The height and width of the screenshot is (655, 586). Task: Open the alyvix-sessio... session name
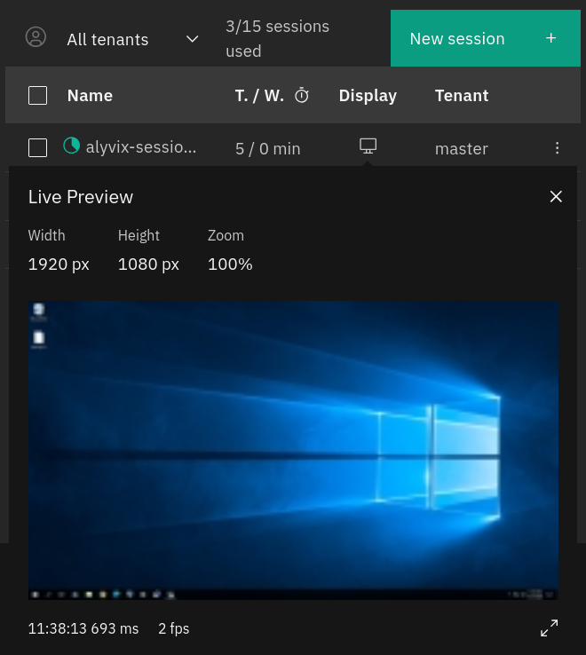click(141, 147)
